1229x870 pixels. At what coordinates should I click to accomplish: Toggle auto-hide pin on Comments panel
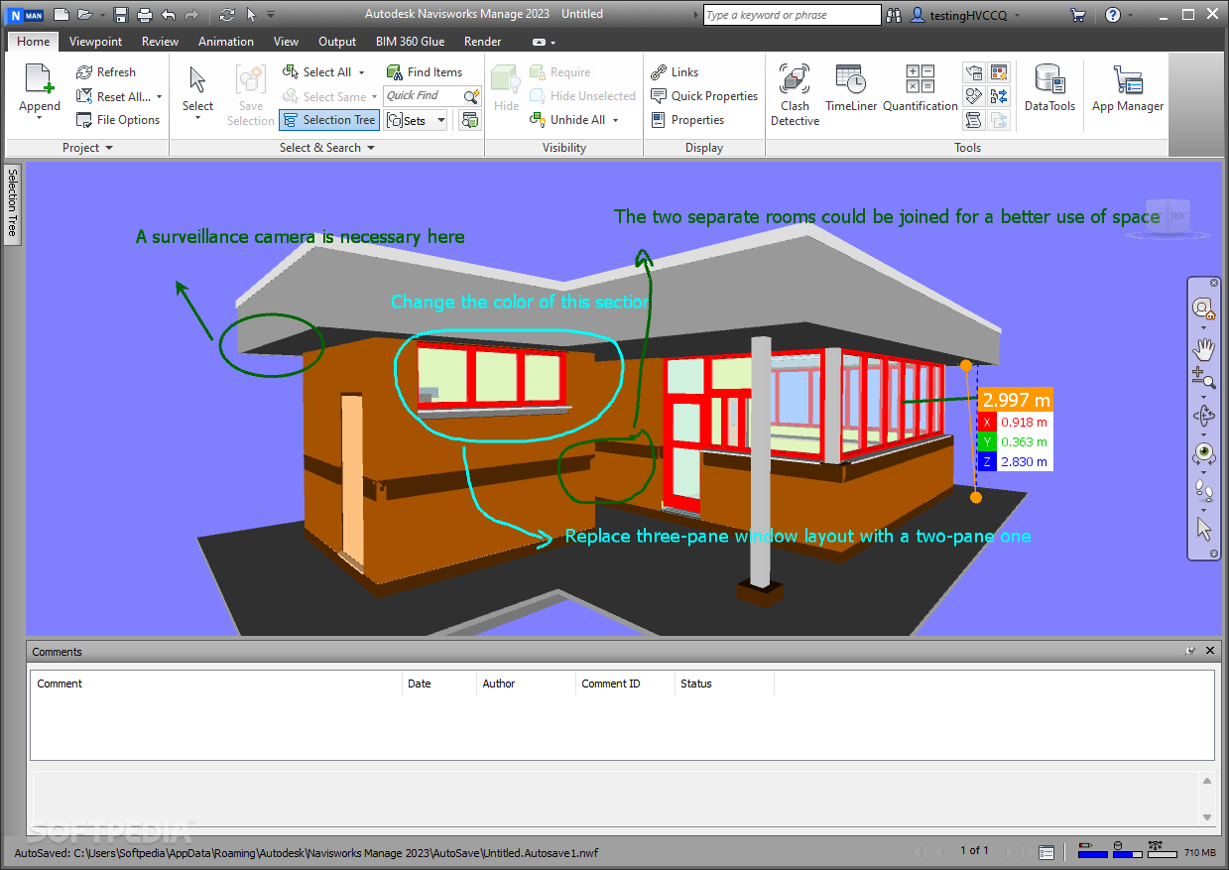pyautogui.click(x=1190, y=651)
